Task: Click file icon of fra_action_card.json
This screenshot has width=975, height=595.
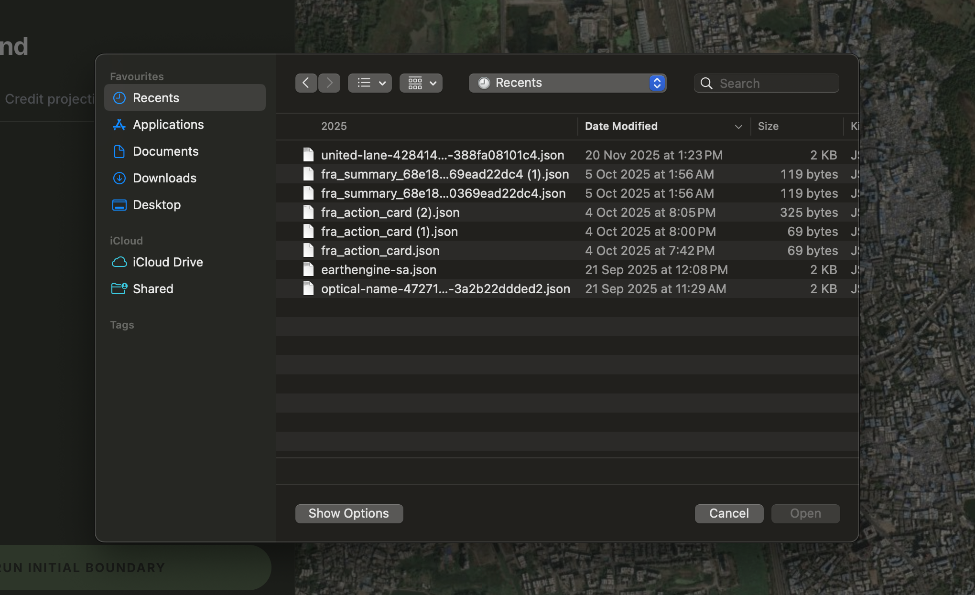Action: pyautogui.click(x=308, y=250)
